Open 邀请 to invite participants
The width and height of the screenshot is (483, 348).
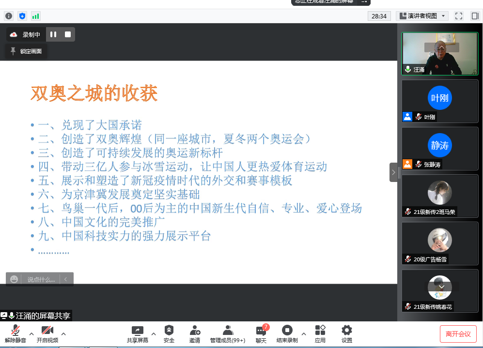click(x=195, y=333)
